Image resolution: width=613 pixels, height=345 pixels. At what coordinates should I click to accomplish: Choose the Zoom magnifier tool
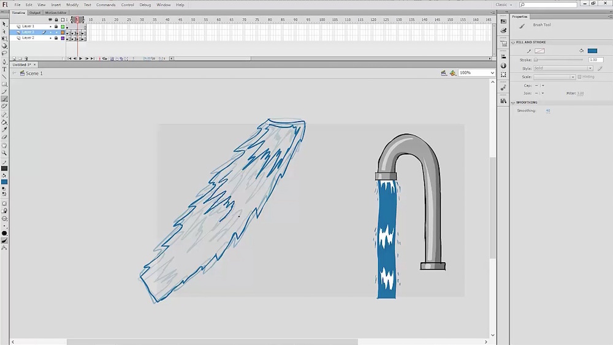point(4,153)
